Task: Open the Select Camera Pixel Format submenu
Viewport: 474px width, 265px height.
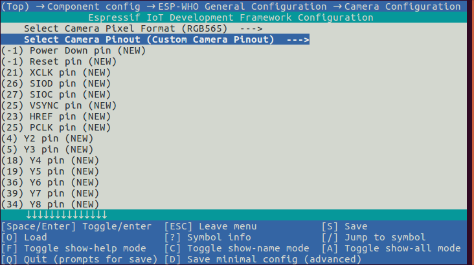Action: [x=142, y=28]
